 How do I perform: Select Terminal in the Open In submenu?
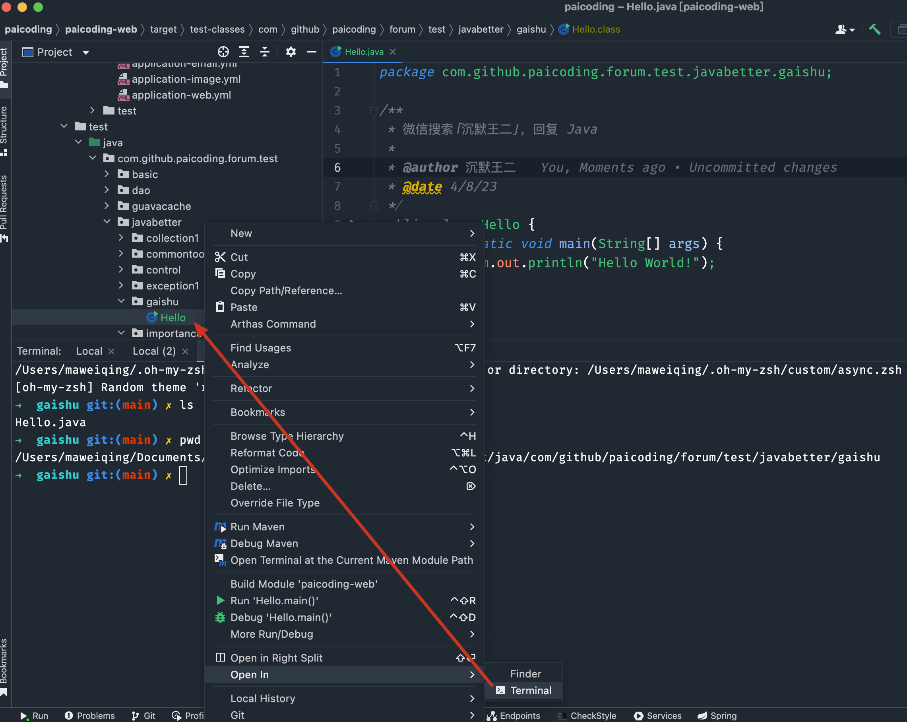tap(530, 691)
